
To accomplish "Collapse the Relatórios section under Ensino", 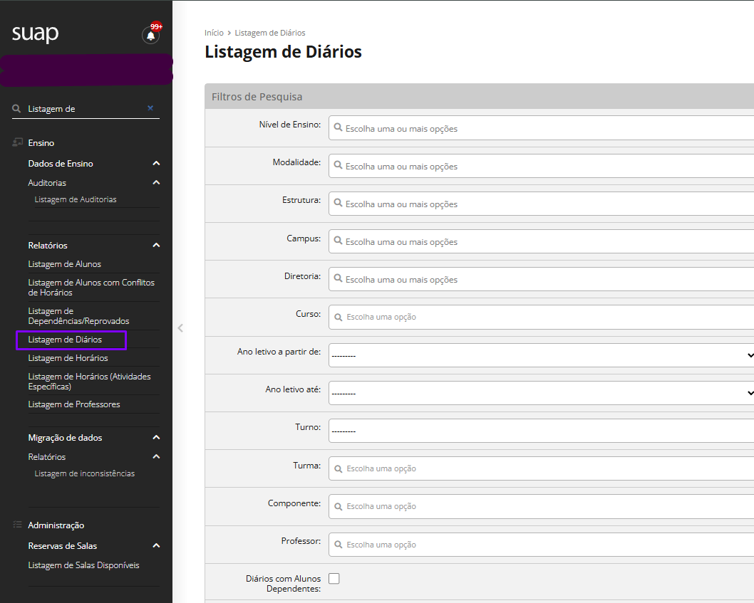I will [x=156, y=245].
